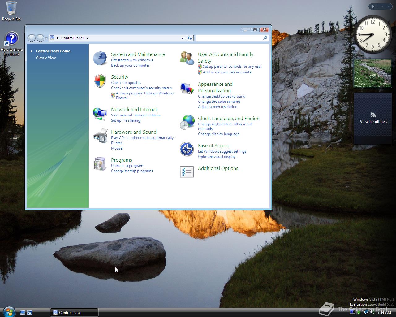Click Let Windows suggest settings
396x317 pixels.
click(222, 151)
